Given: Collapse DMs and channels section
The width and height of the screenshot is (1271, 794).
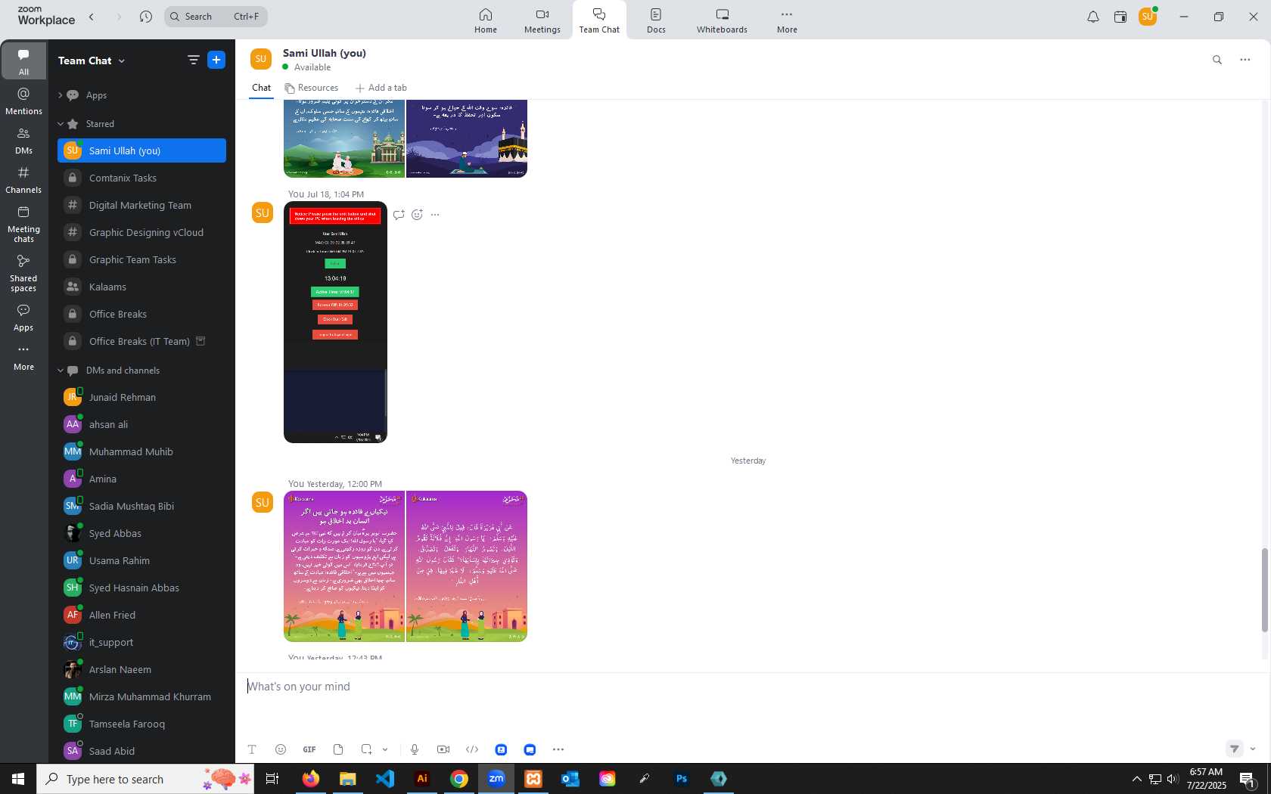Looking at the screenshot, I should 61,371.
